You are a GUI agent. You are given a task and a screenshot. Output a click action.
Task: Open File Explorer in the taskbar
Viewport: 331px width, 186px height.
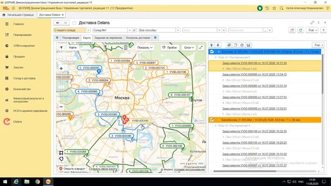coord(27,181)
